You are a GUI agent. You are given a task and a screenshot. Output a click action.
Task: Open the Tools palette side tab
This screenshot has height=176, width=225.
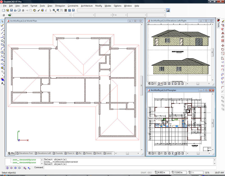219,23
